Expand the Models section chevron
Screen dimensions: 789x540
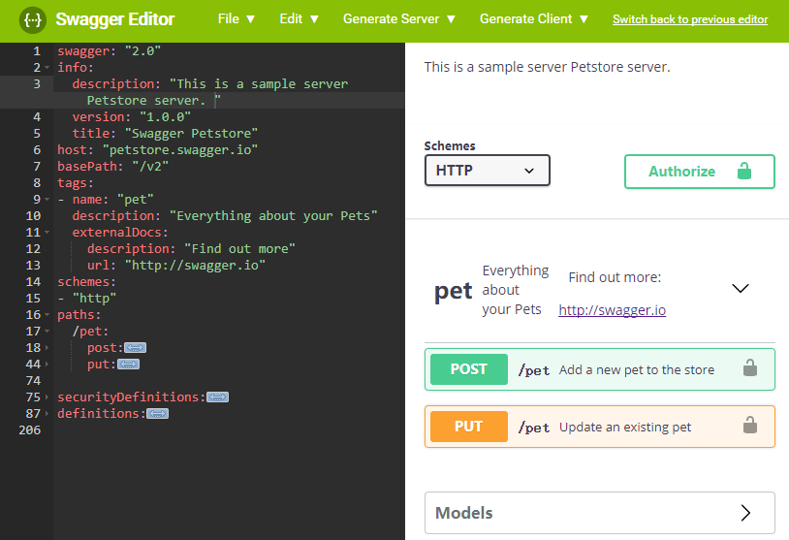745,513
